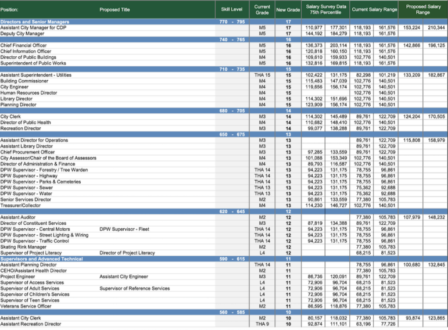Click the 'Current Salary Range' header
The image size is (448, 330).
click(374, 9)
